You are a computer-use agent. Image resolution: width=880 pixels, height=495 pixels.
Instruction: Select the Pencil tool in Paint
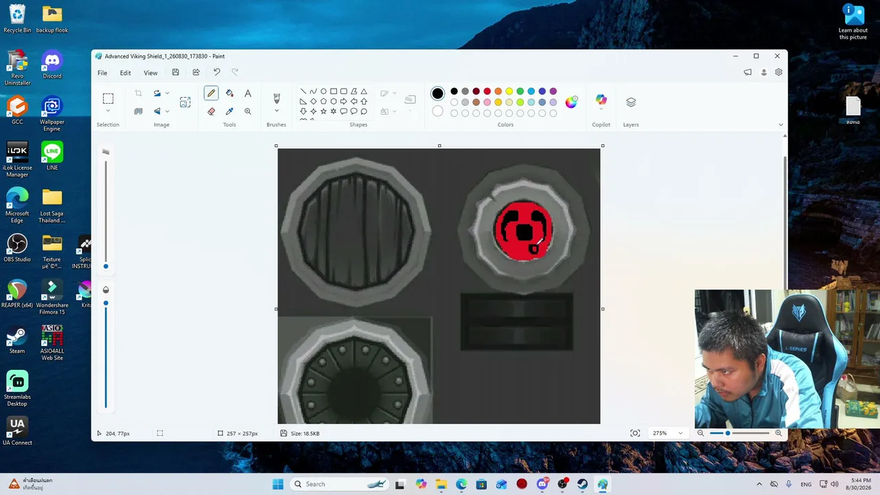pyautogui.click(x=211, y=93)
